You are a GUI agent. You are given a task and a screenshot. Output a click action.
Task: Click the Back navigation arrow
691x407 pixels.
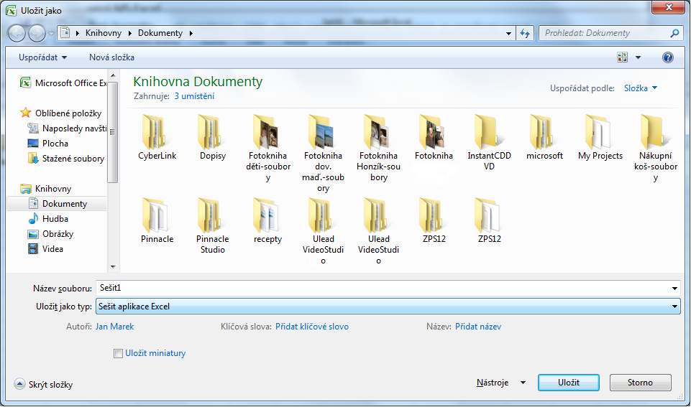click(17, 34)
